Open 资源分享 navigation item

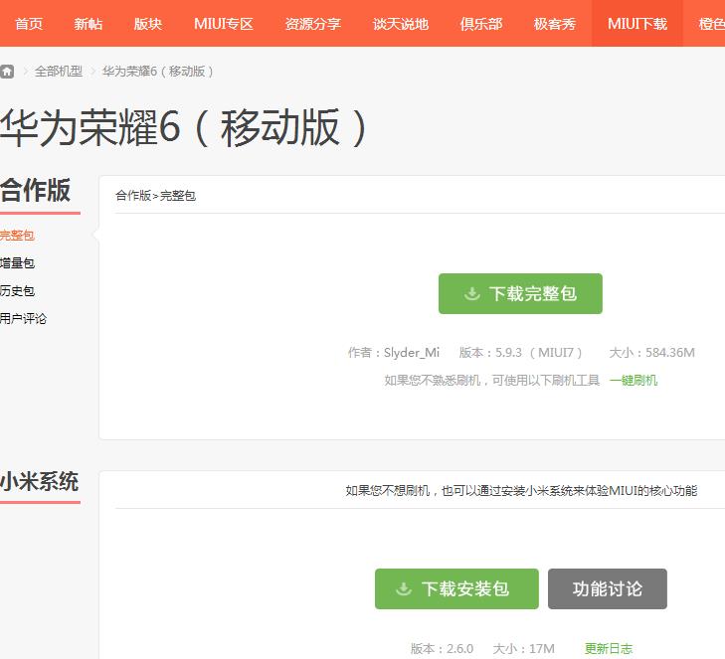313,24
